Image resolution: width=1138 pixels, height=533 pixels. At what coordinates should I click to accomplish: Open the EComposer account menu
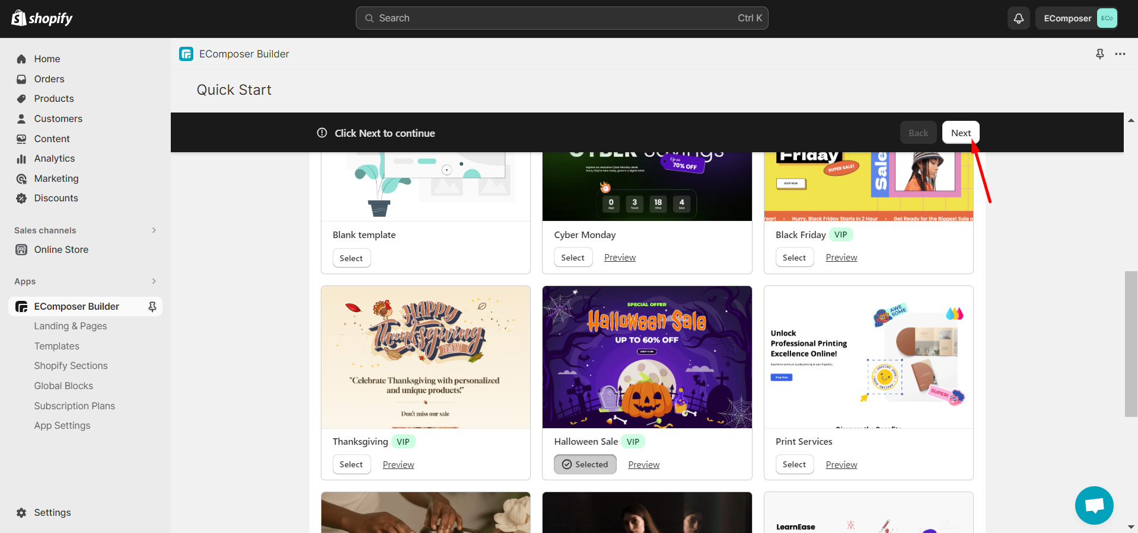click(x=1077, y=18)
